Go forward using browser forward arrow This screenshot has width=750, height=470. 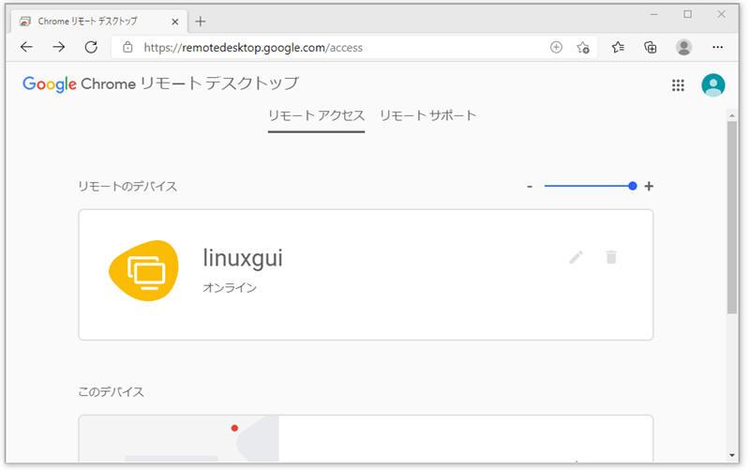coord(59,47)
